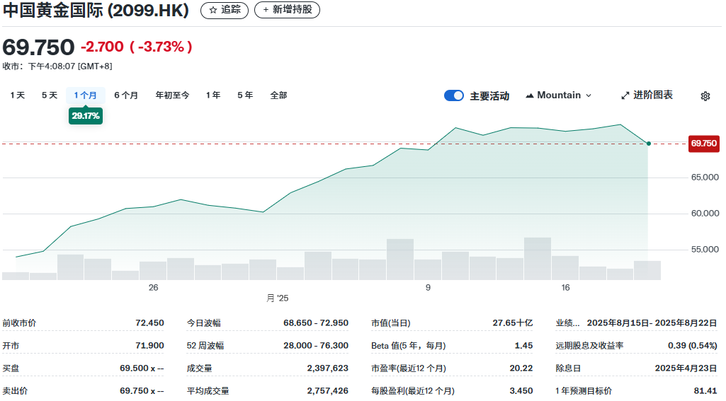This screenshot has height=401, width=726.
Task: Click the 55.000 y-axis label
Action: 705,249
